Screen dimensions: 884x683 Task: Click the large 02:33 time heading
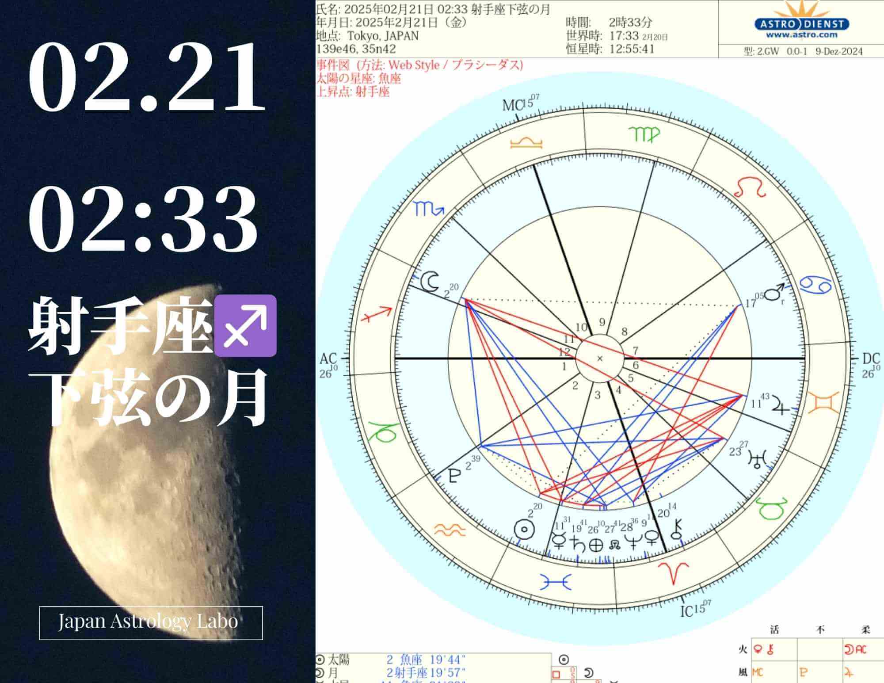[x=143, y=218]
